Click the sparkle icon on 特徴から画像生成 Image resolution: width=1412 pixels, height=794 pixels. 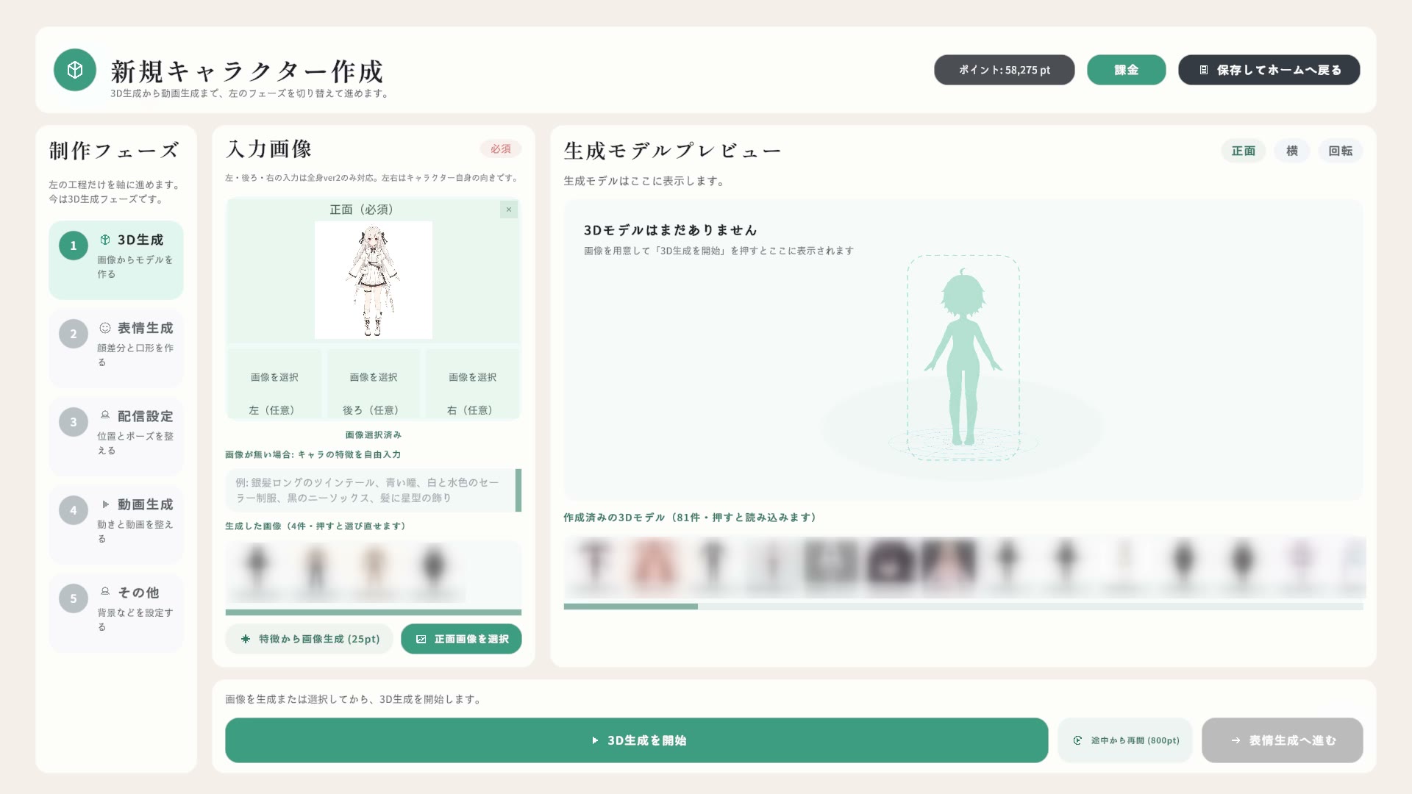click(x=246, y=639)
